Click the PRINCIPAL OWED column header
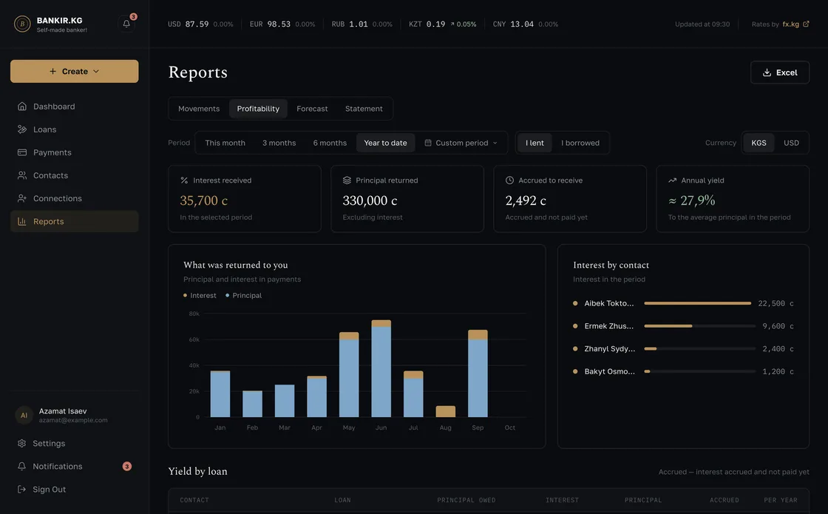The height and width of the screenshot is (514, 828). tap(466, 500)
